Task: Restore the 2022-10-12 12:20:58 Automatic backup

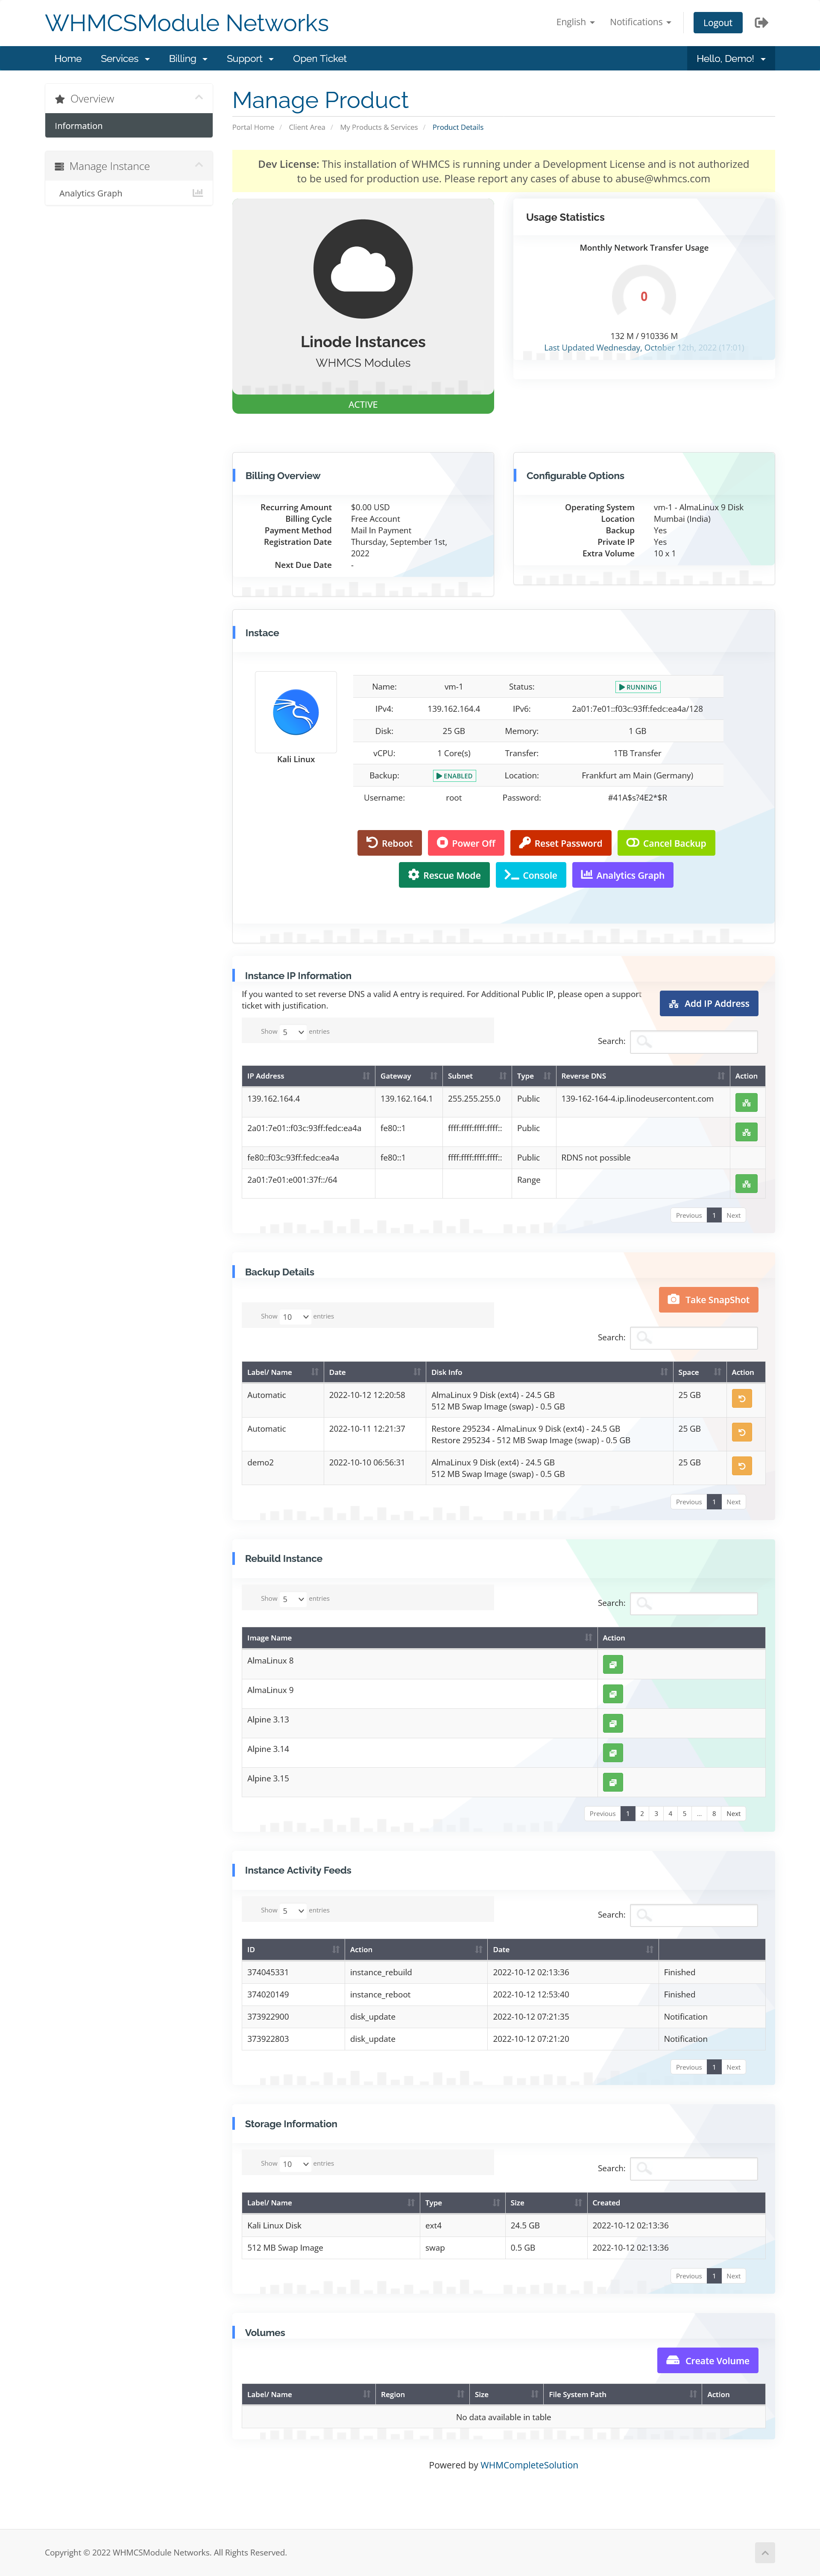Action: tap(741, 1398)
